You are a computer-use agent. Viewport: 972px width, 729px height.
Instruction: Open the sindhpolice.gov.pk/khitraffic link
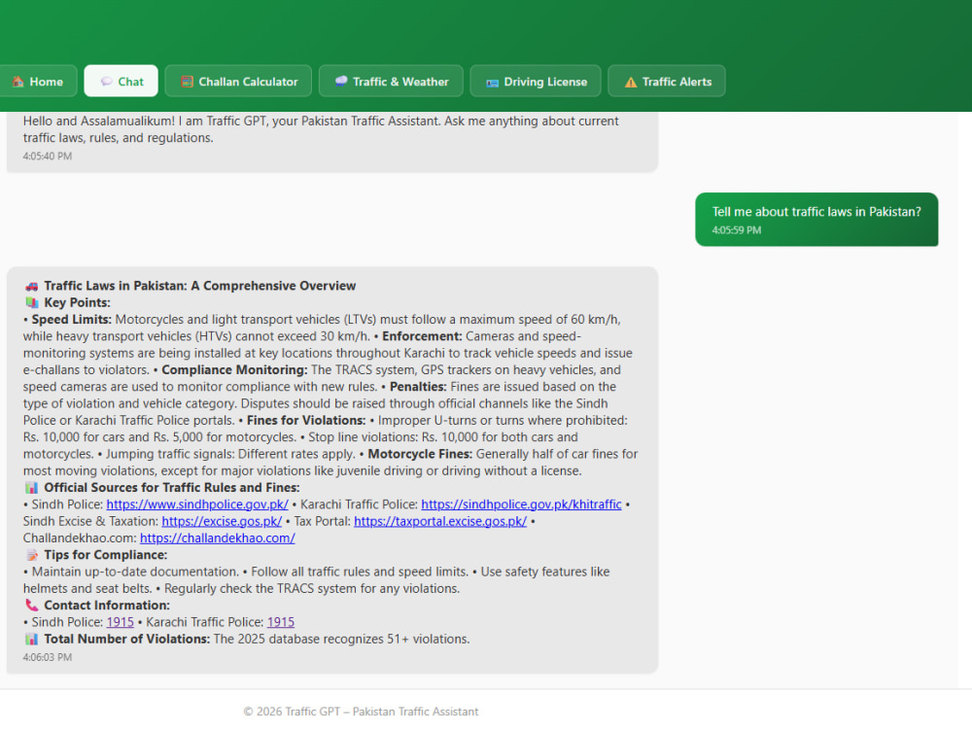point(521,503)
